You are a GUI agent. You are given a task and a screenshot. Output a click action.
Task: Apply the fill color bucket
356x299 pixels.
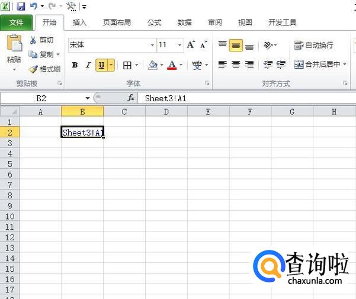[x=153, y=65]
